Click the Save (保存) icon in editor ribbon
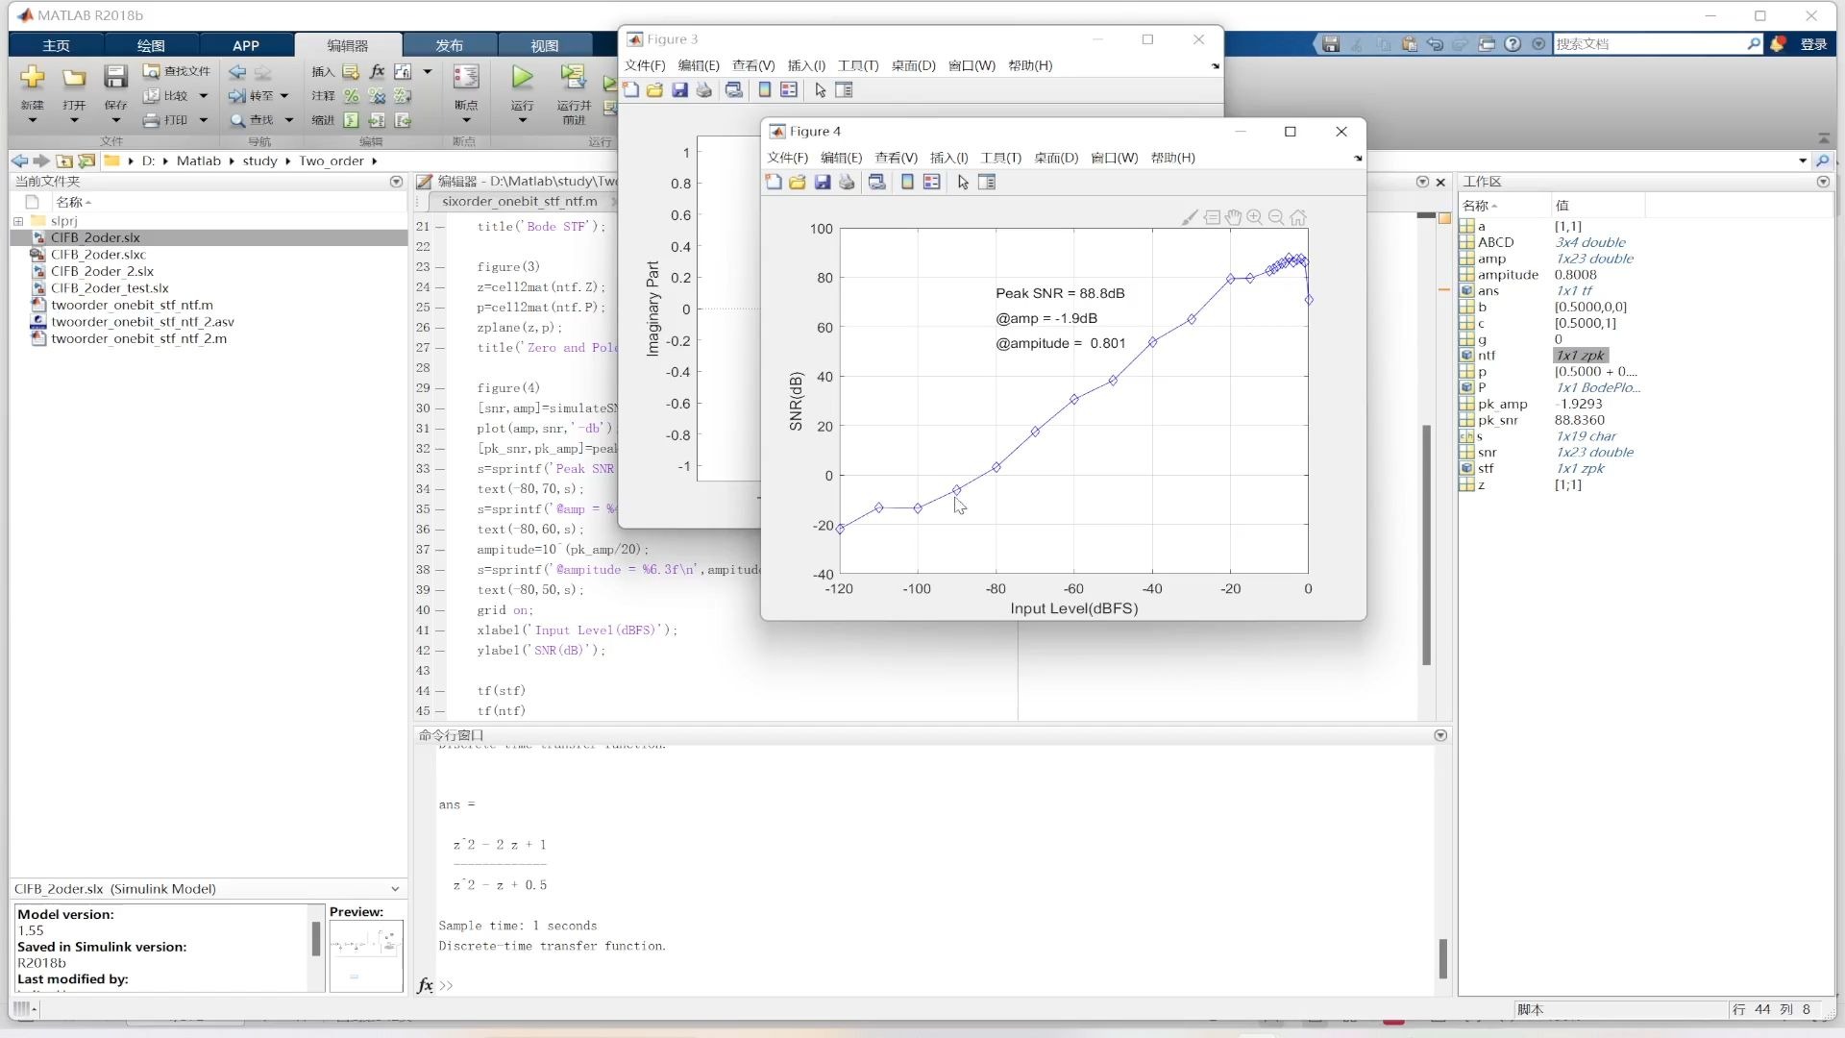Screen dimensions: 1845x1038 tap(115, 78)
